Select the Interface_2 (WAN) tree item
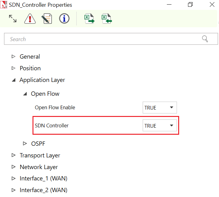 click(43, 190)
